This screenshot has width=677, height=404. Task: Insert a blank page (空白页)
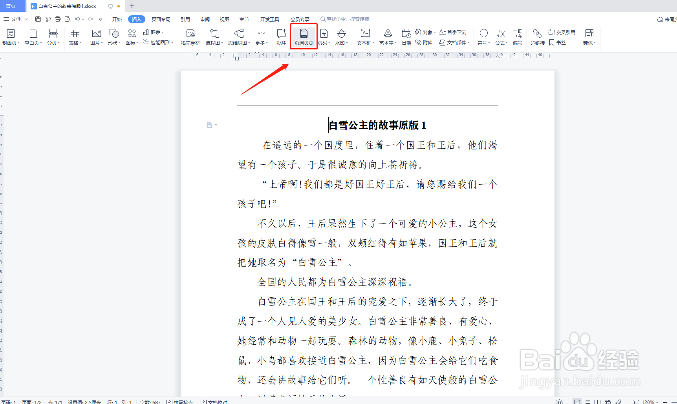click(33, 37)
